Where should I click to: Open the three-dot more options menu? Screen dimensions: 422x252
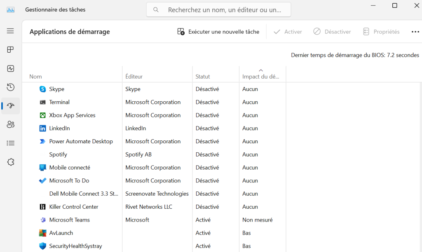click(x=415, y=32)
